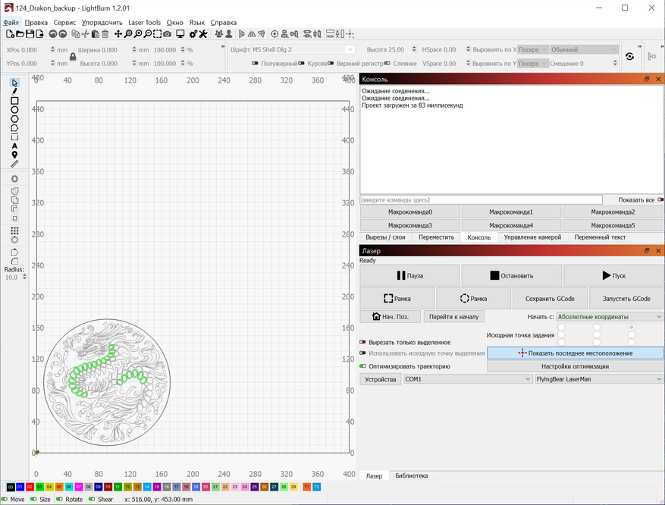Select the Ellipse drawing tool
The height and width of the screenshot is (505, 665).
(x=14, y=110)
